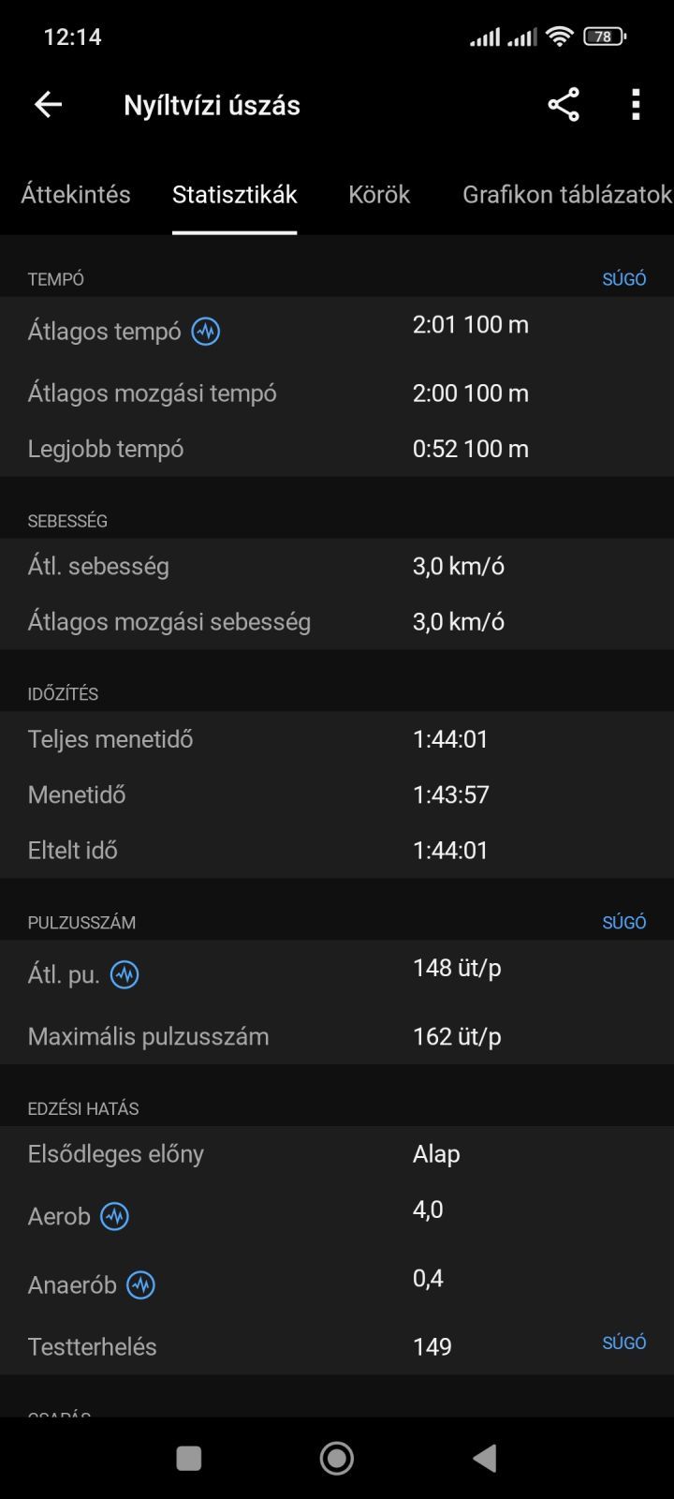Switch to the Körök tab
Viewport: 674px width, 1499px height.
(x=379, y=194)
